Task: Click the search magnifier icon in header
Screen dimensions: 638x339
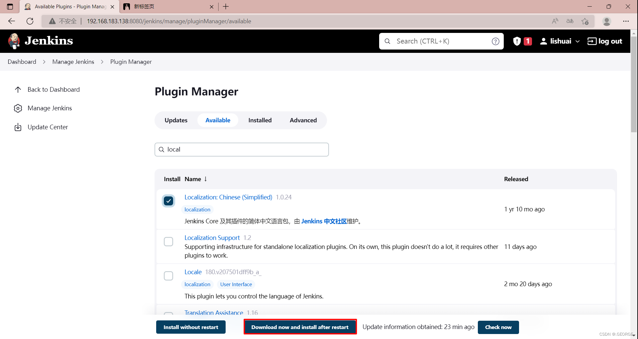Action: (x=387, y=41)
